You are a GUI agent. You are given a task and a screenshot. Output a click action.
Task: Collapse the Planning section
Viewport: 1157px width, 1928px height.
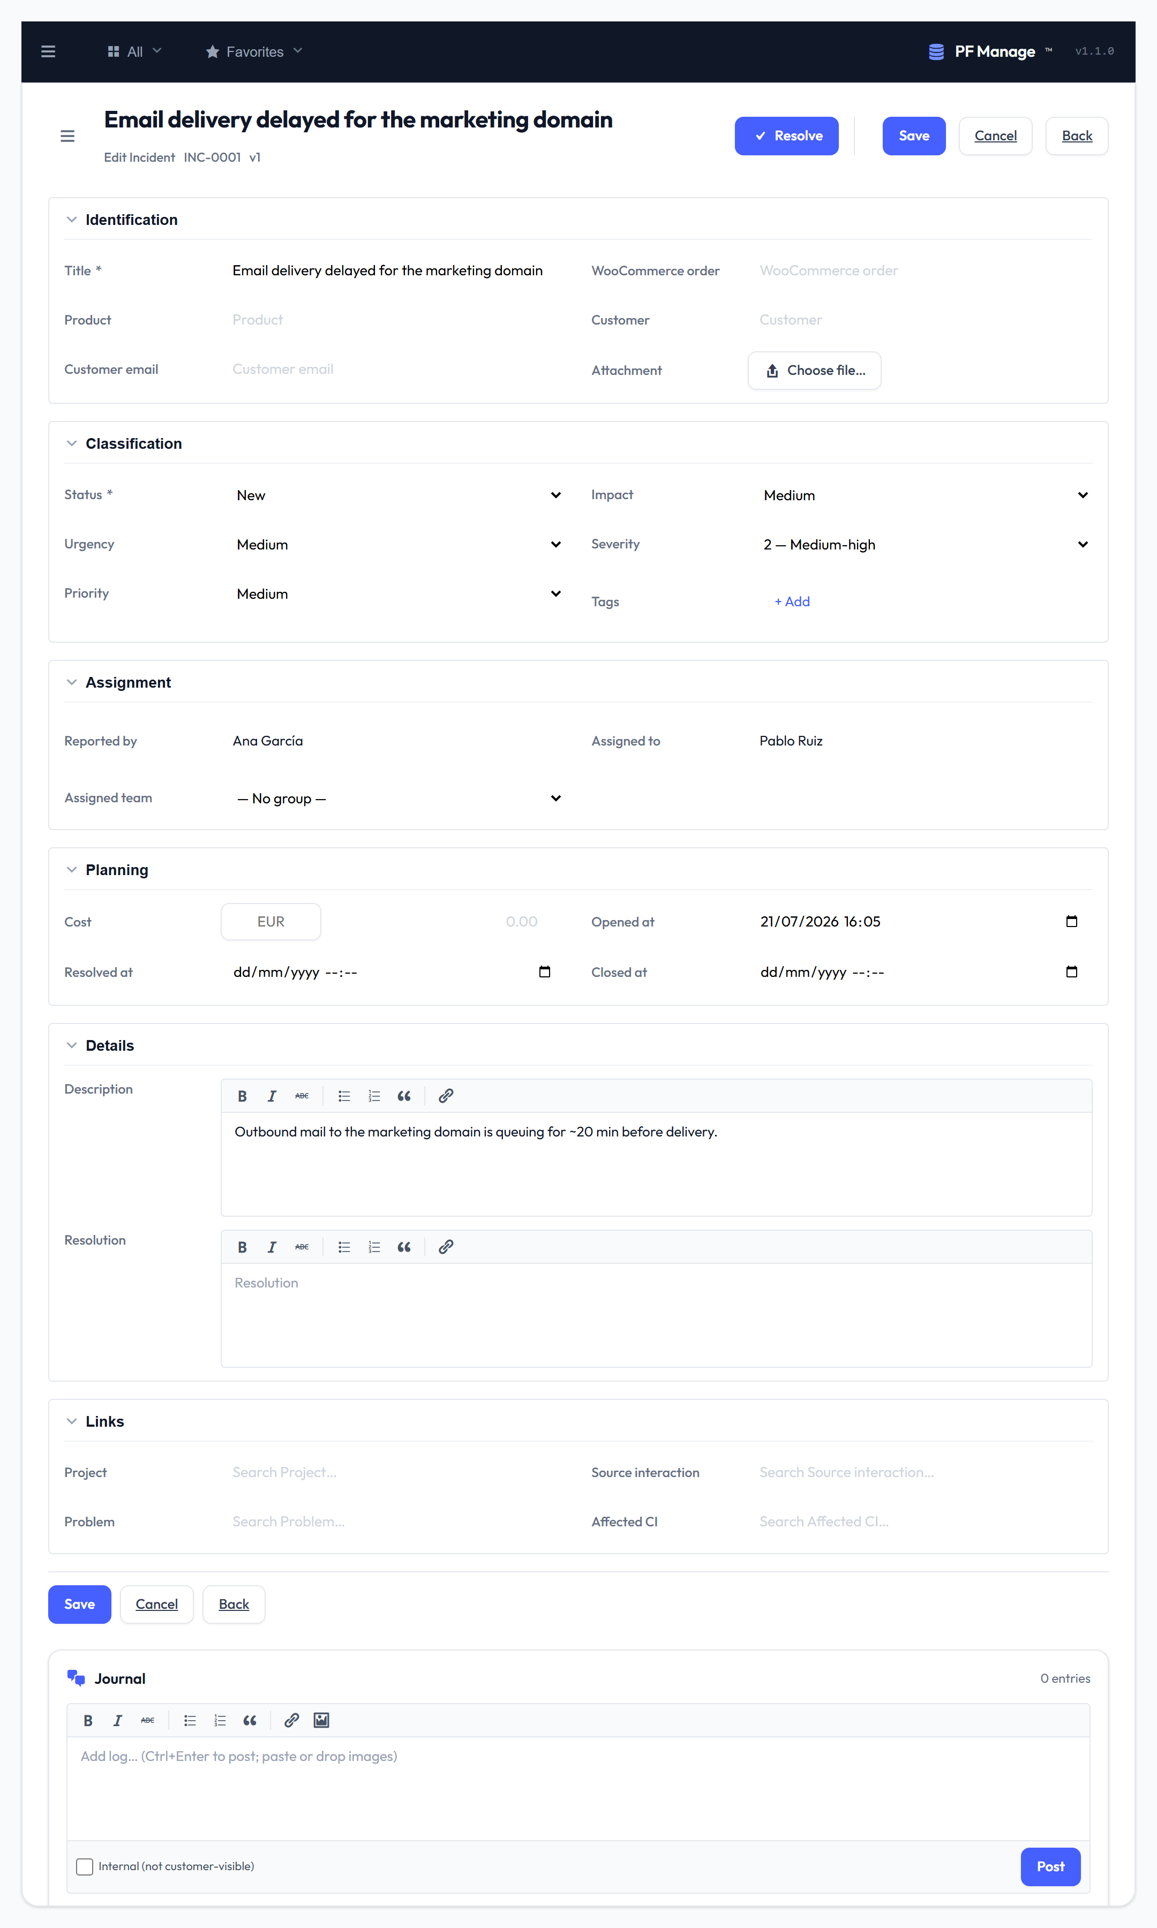click(x=72, y=870)
